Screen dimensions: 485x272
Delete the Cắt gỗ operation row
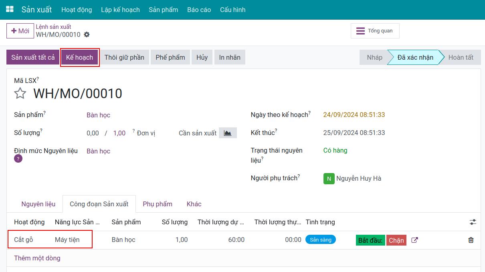tap(471, 240)
